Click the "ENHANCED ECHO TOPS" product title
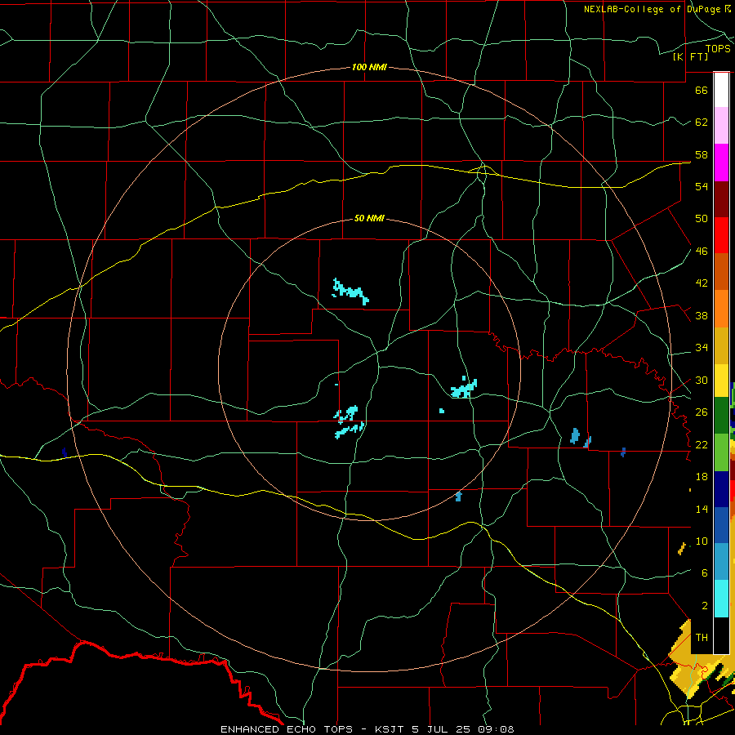Image resolution: width=735 pixels, height=735 pixels. [287, 729]
